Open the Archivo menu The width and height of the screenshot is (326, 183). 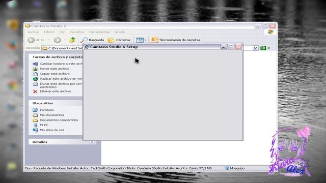coord(33,32)
